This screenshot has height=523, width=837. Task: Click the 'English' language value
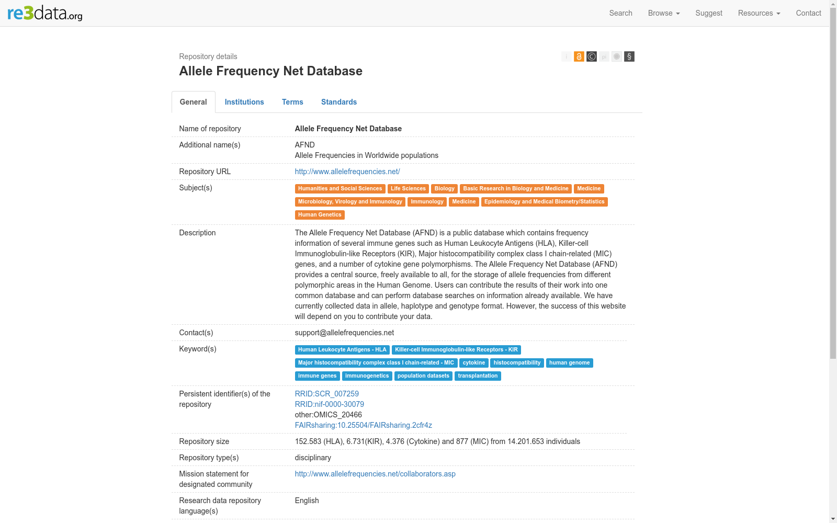[x=307, y=501]
